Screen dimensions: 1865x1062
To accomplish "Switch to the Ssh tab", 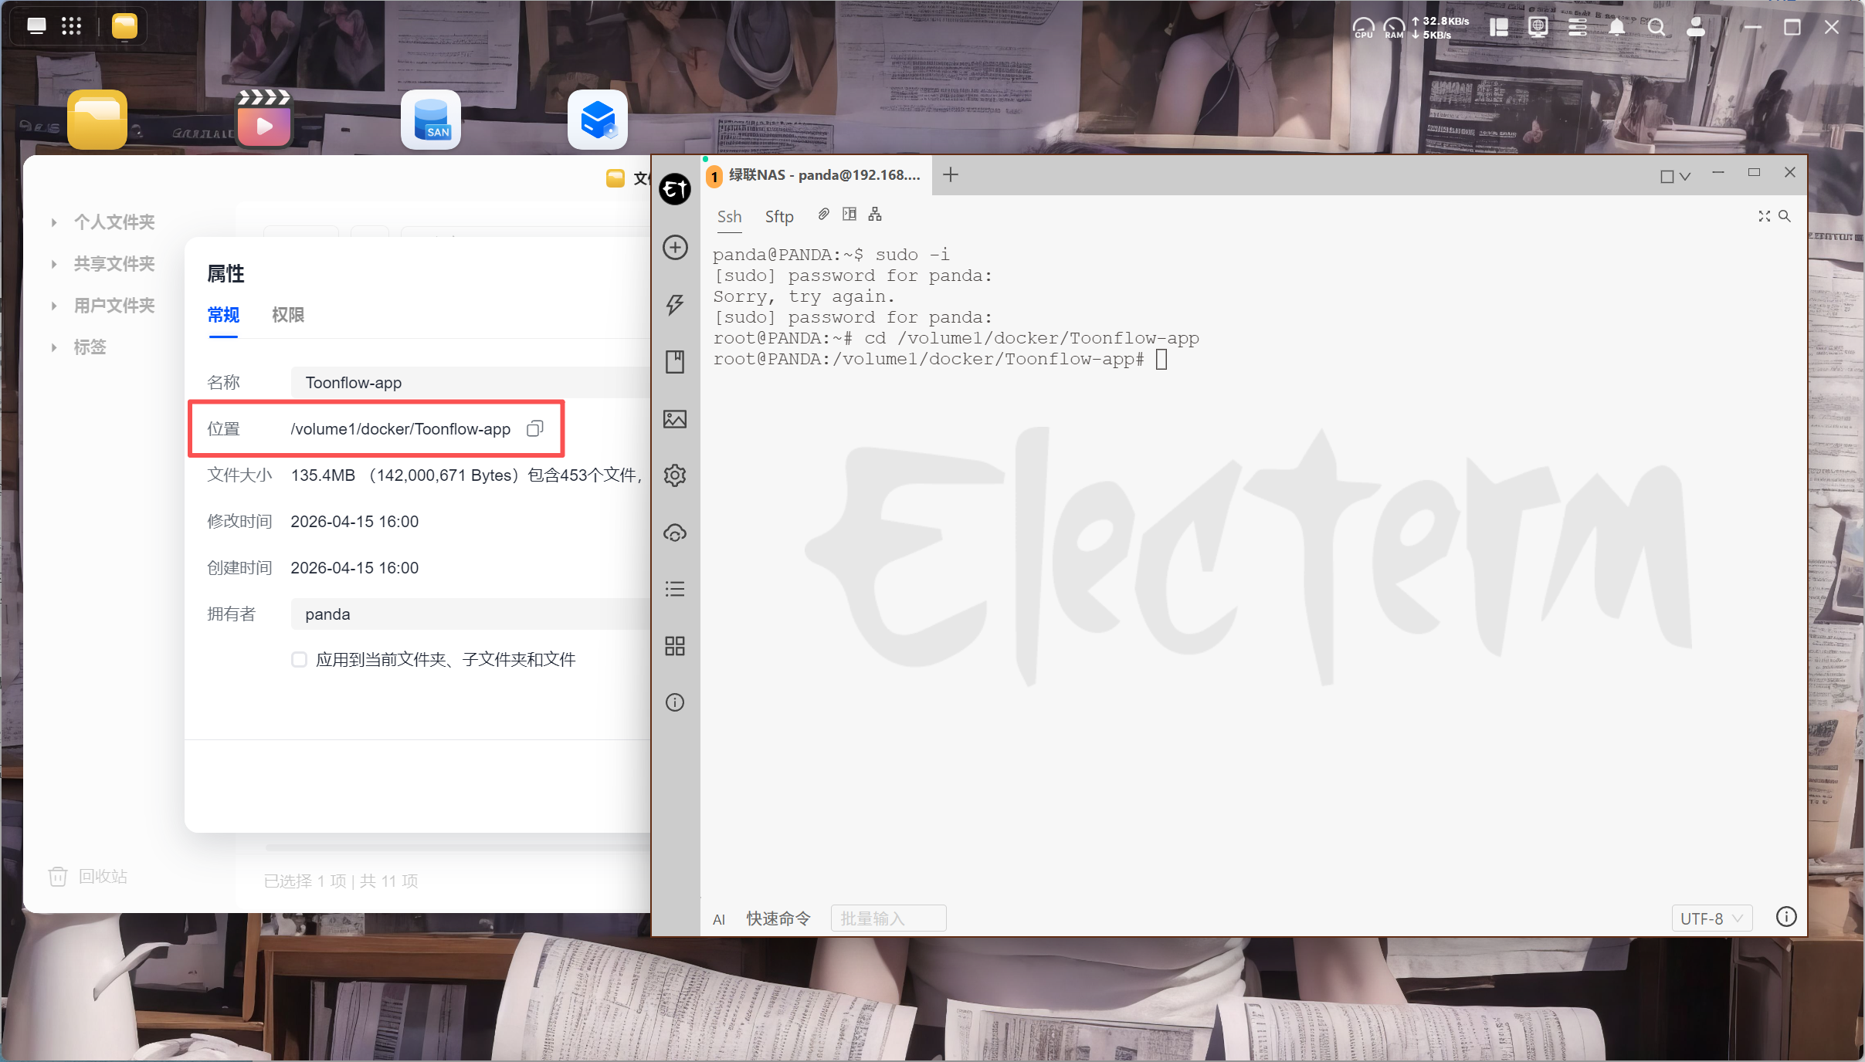I will click(x=729, y=217).
